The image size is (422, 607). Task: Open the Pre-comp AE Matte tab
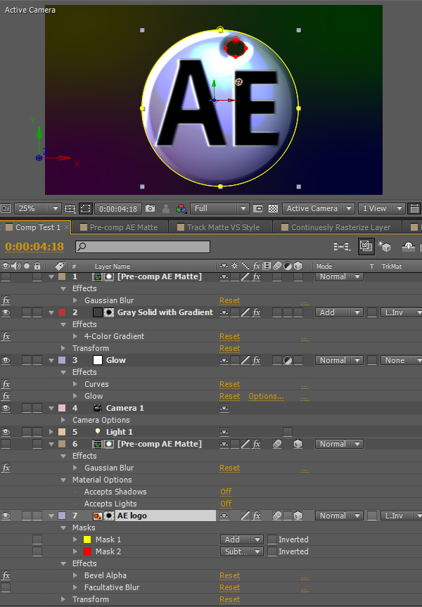click(122, 227)
